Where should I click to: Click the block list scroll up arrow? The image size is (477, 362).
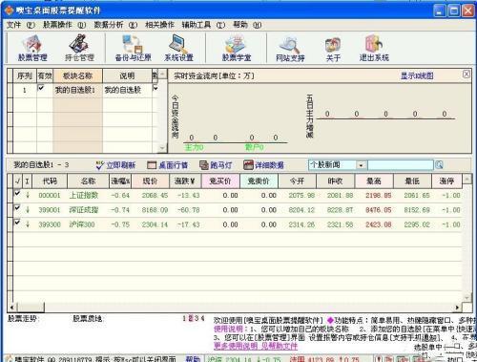[x=162, y=75]
